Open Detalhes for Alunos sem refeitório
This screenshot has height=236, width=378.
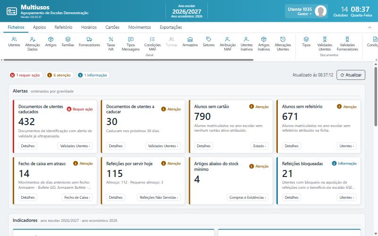[x=292, y=146]
